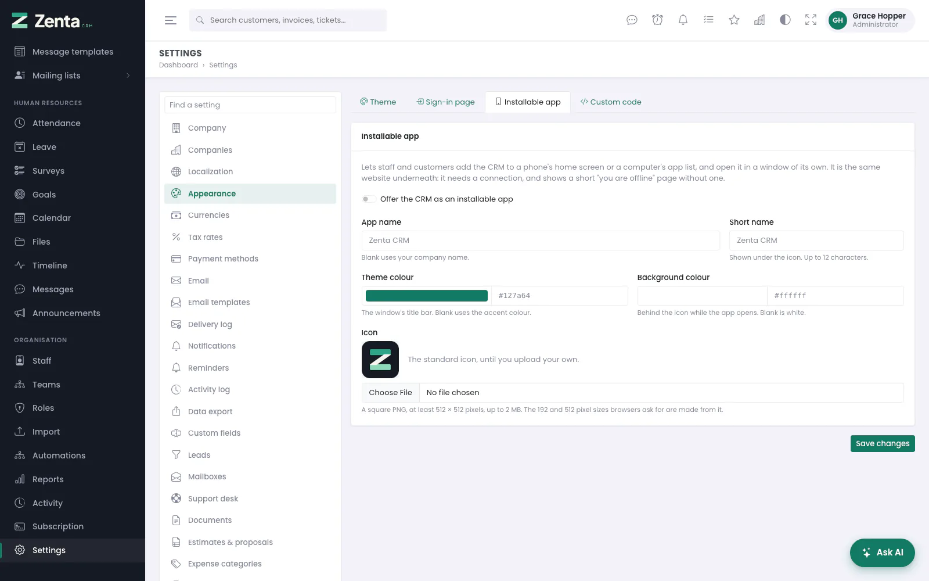Viewport: 929px width, 581px height.
Task: Open favourites star icon
Action: coord(734,20)
